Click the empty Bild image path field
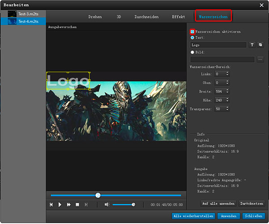 222,60
